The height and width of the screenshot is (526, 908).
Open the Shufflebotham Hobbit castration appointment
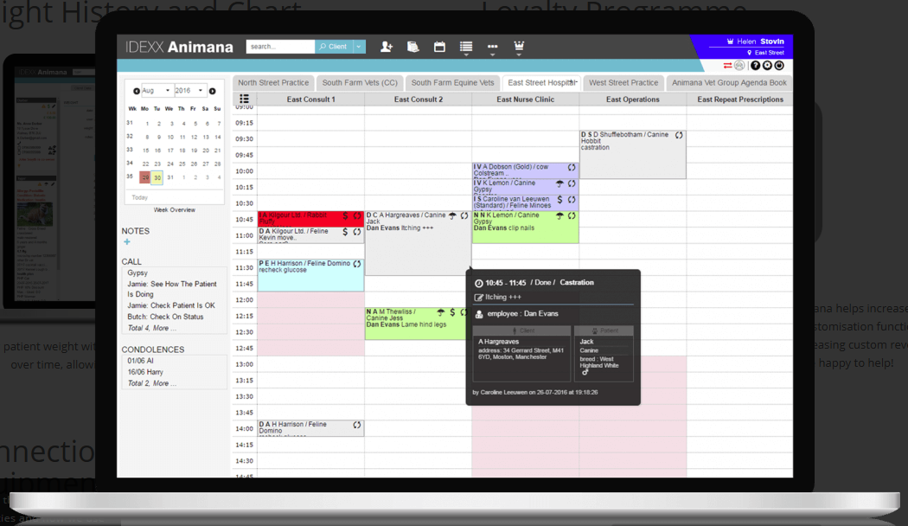(x=632, y=155)
